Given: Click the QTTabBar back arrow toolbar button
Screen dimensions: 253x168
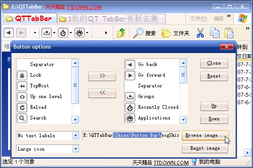Looking at the screenshot, I should pyautogui.click(x=8, y=33).
